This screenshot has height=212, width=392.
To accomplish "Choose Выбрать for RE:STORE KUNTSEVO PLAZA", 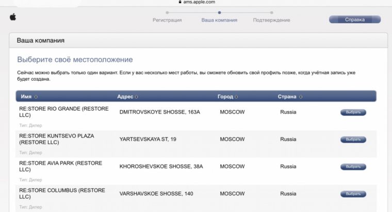I will point(353,139).
